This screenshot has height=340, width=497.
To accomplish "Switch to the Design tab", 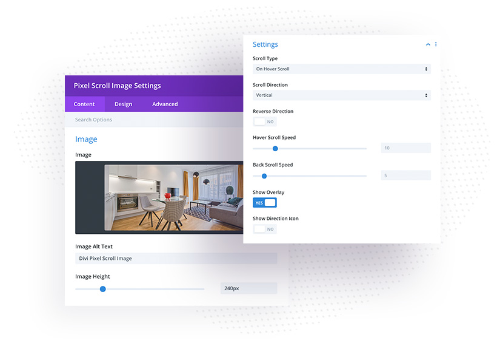I will tap(123, 104).
